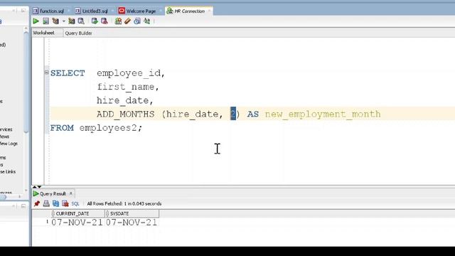455x256 pixels.
Task: Click the Welcome Page red Oracle icon
Action: tap(122, 11)
